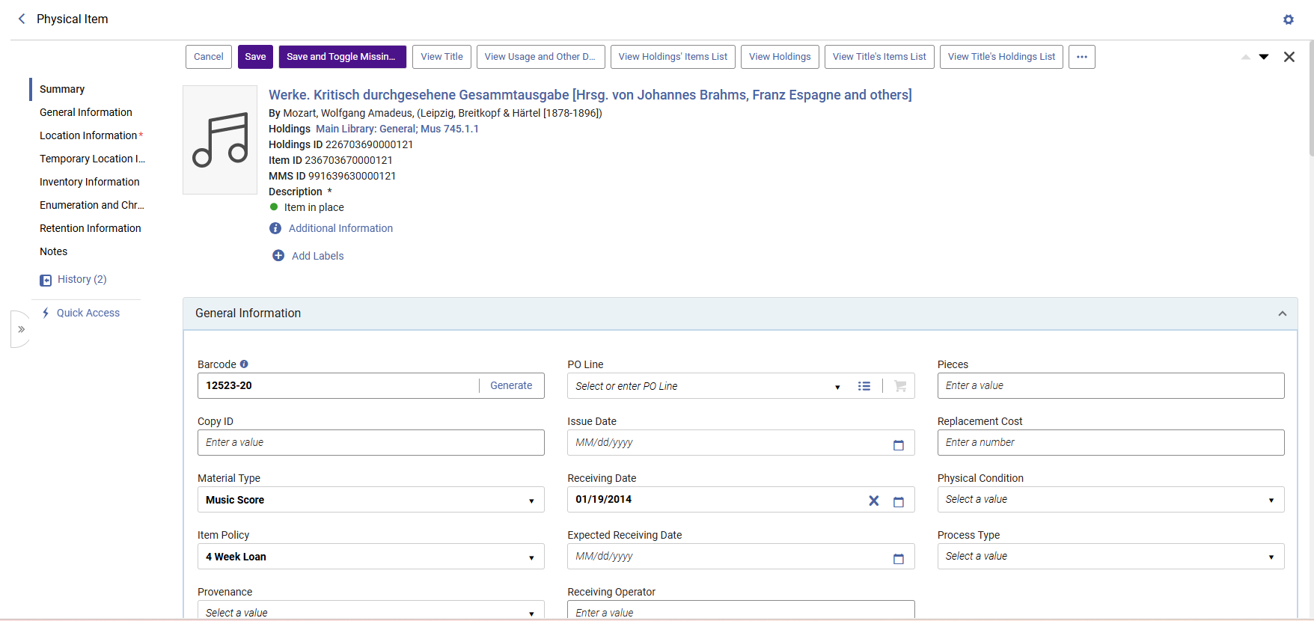
Task: Open the Issue Date calendar icon
Action: click(x=899, y=445)
